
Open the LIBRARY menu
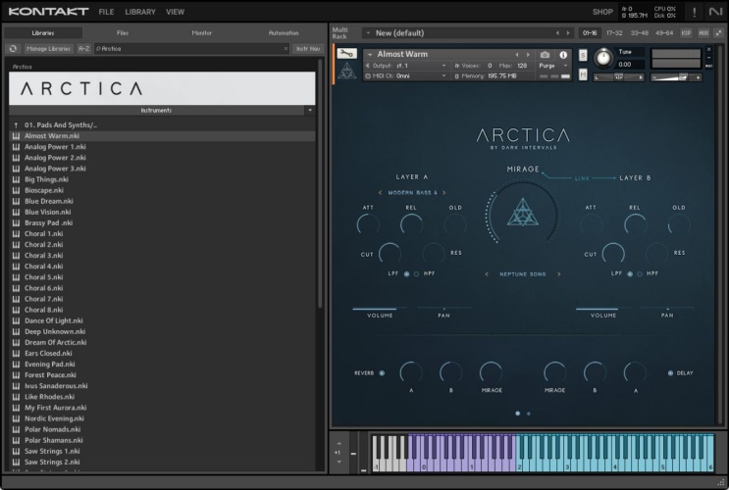[140, 12]
